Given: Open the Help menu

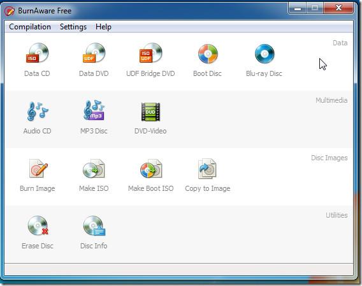Looking at the screenshot, I should (103, 27).
